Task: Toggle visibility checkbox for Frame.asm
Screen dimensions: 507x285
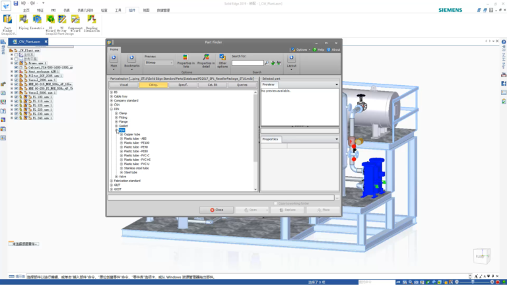Action: [16, 63]
